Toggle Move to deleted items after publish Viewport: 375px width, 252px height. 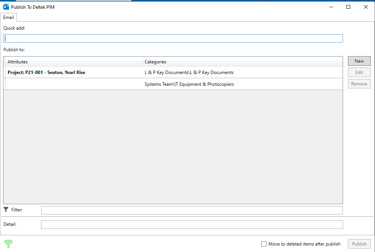(x=264, y=244)
